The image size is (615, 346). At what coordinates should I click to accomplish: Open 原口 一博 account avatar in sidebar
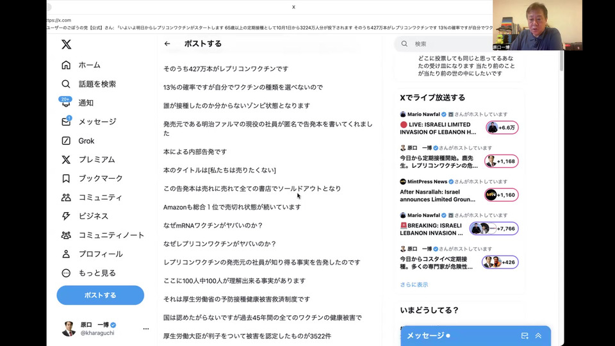click(69, 329)
